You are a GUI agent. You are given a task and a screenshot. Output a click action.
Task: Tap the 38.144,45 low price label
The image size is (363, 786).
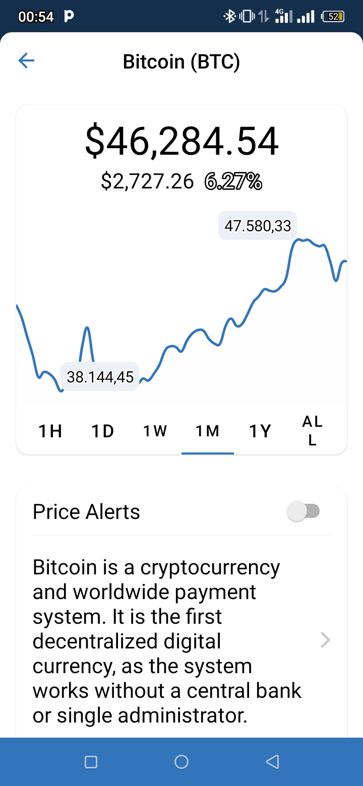click(100, 376)
